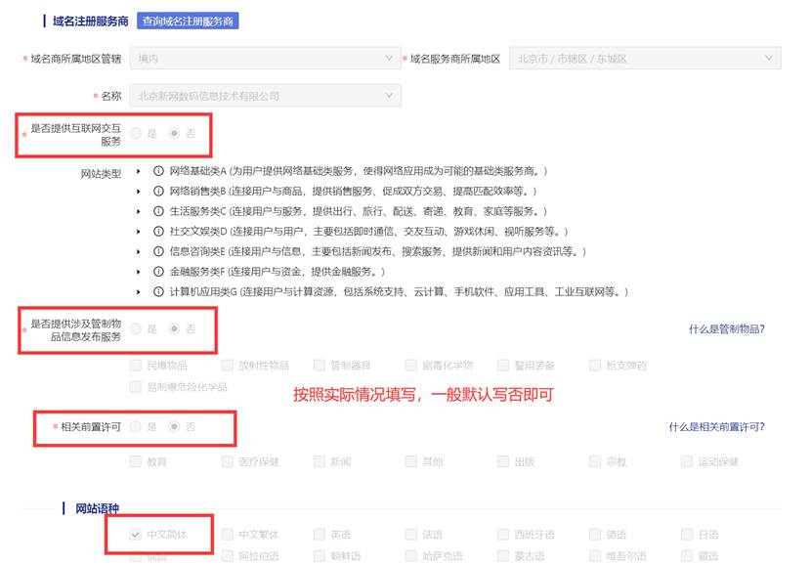The height and width of the screenshot is (565, 811).
Task: Check the 日语 language checkbox
Action: click(687, 535)
